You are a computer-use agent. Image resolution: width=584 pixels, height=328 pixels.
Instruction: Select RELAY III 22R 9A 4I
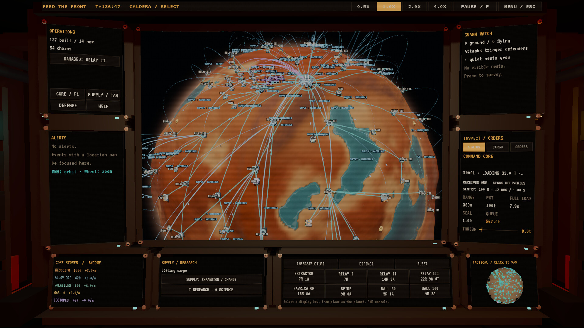pyautogui.click(x=429, y=276)
